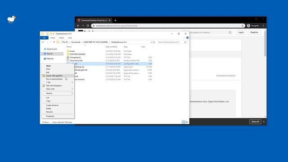Switch to the Details view icon in the status bar
The image size is (288, 162).
184,122
